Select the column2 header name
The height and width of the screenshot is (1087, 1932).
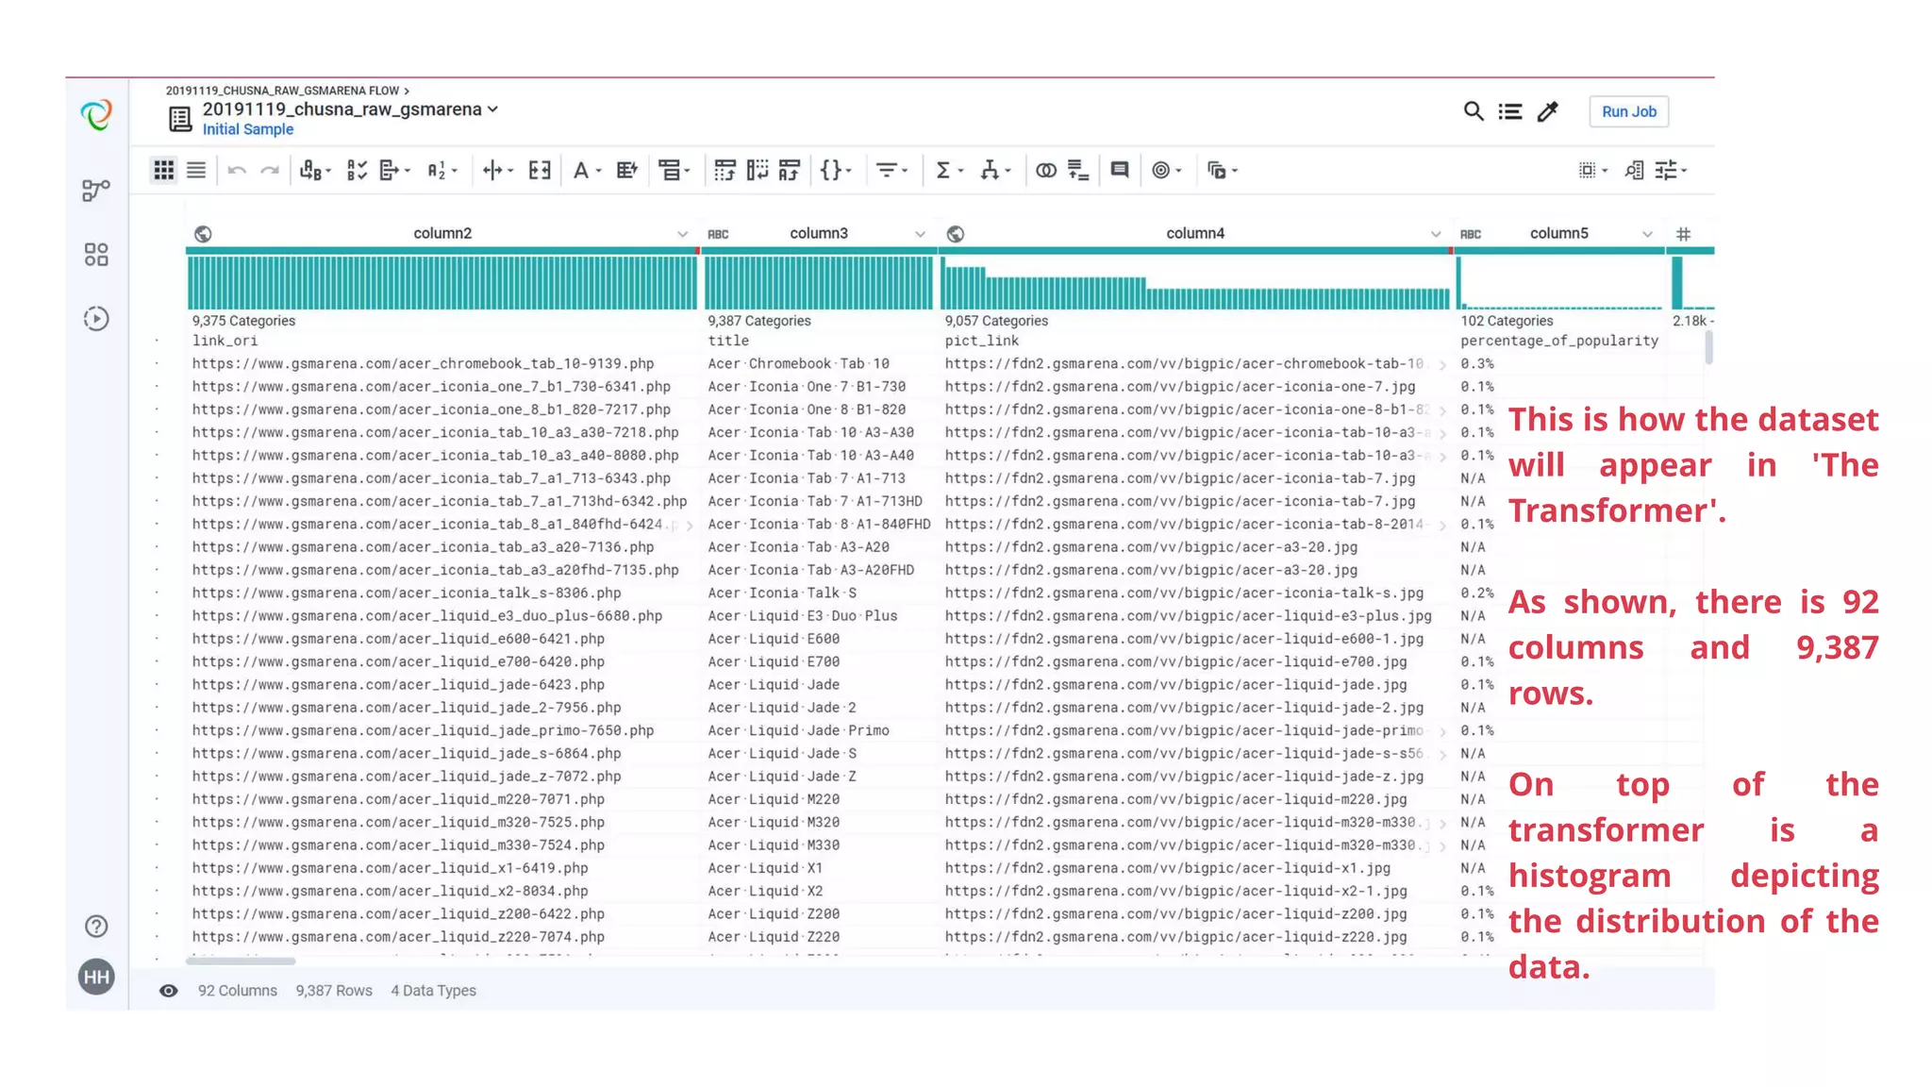click(442, 233)
